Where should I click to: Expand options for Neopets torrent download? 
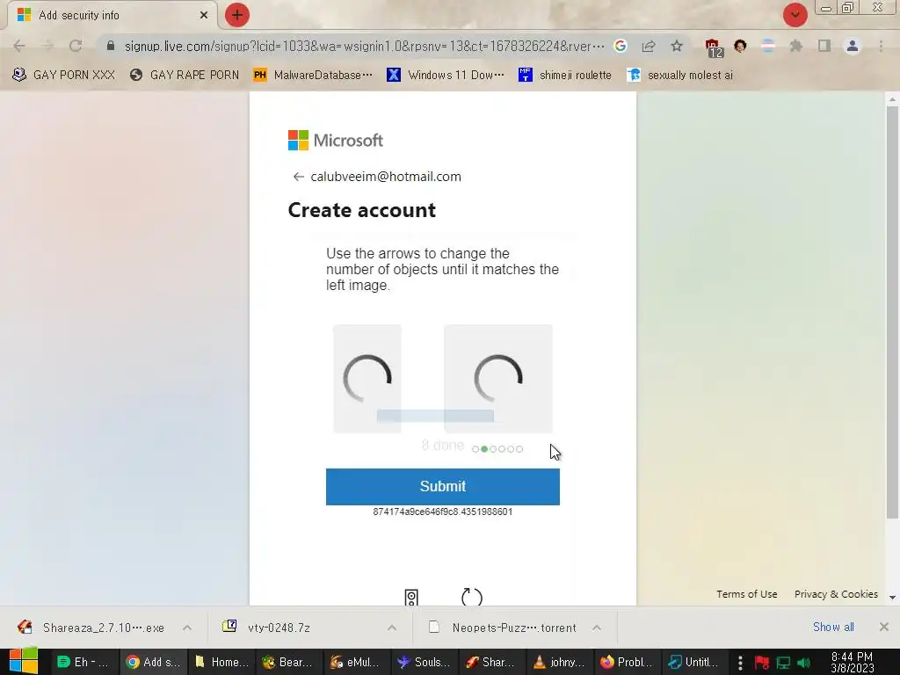pyautogui.click(x=597, y=628)
